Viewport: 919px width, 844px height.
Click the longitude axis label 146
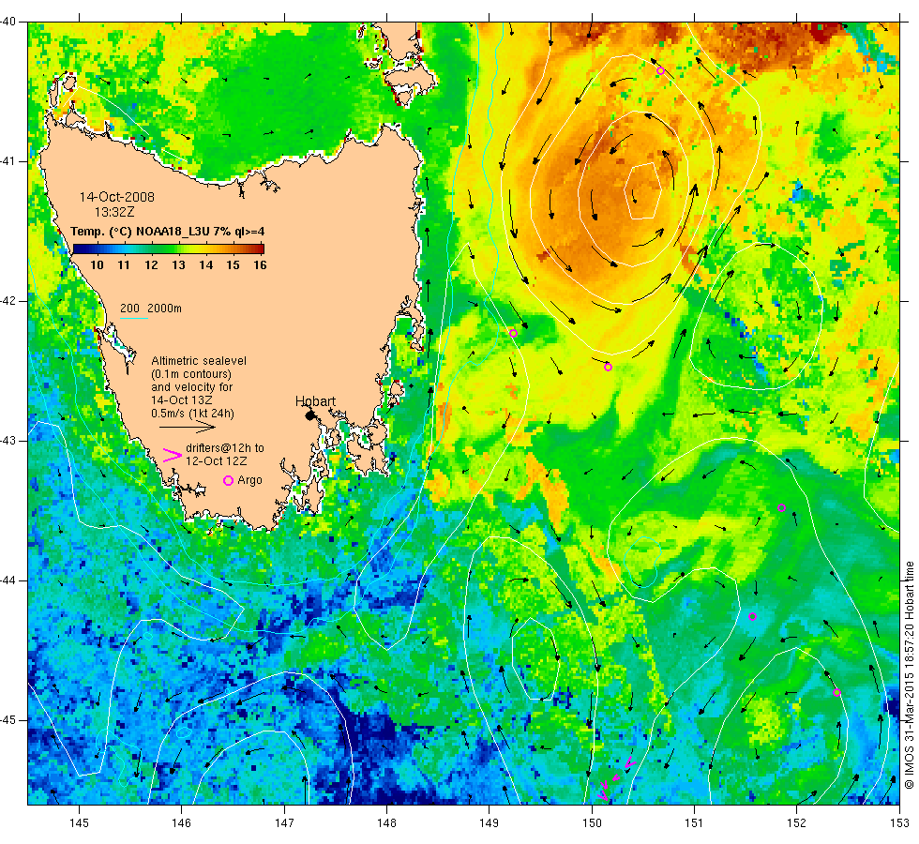coord(181,823)
